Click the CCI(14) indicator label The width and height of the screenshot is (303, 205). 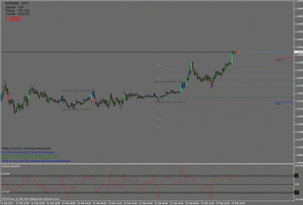point(11,166)
